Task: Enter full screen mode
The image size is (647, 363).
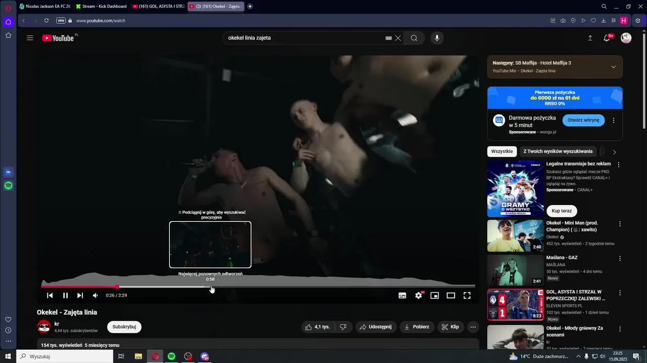Action: coord(467,295)
